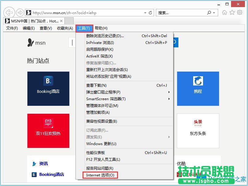Open the address bar dropdown arrow
Viewport: 248px width, 186px height.
point(145,13)
